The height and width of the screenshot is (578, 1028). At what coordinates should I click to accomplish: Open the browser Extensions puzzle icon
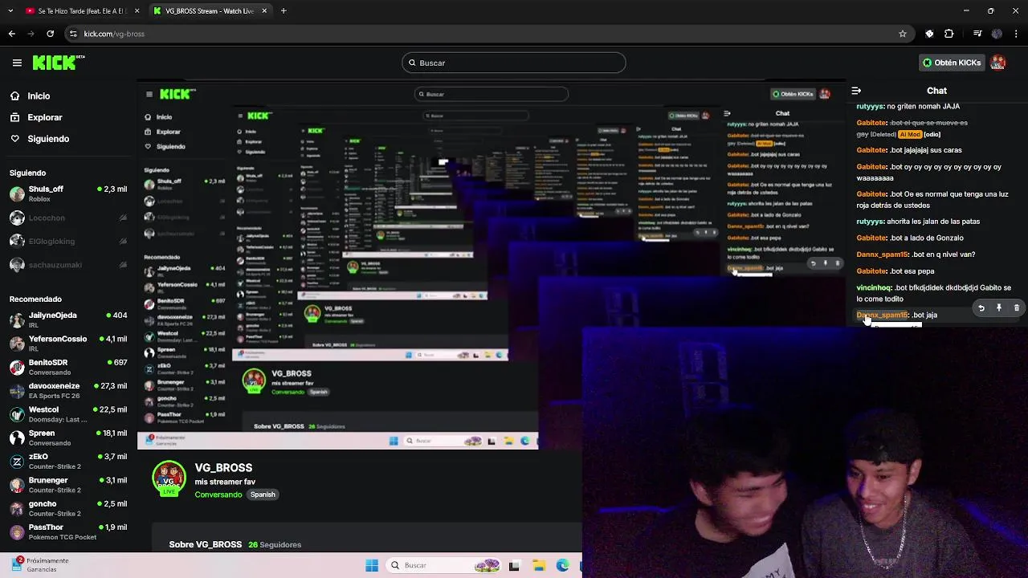[x=949, y=34]
